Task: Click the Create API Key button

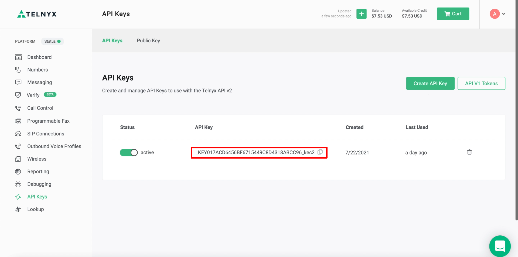Action: 430,83
